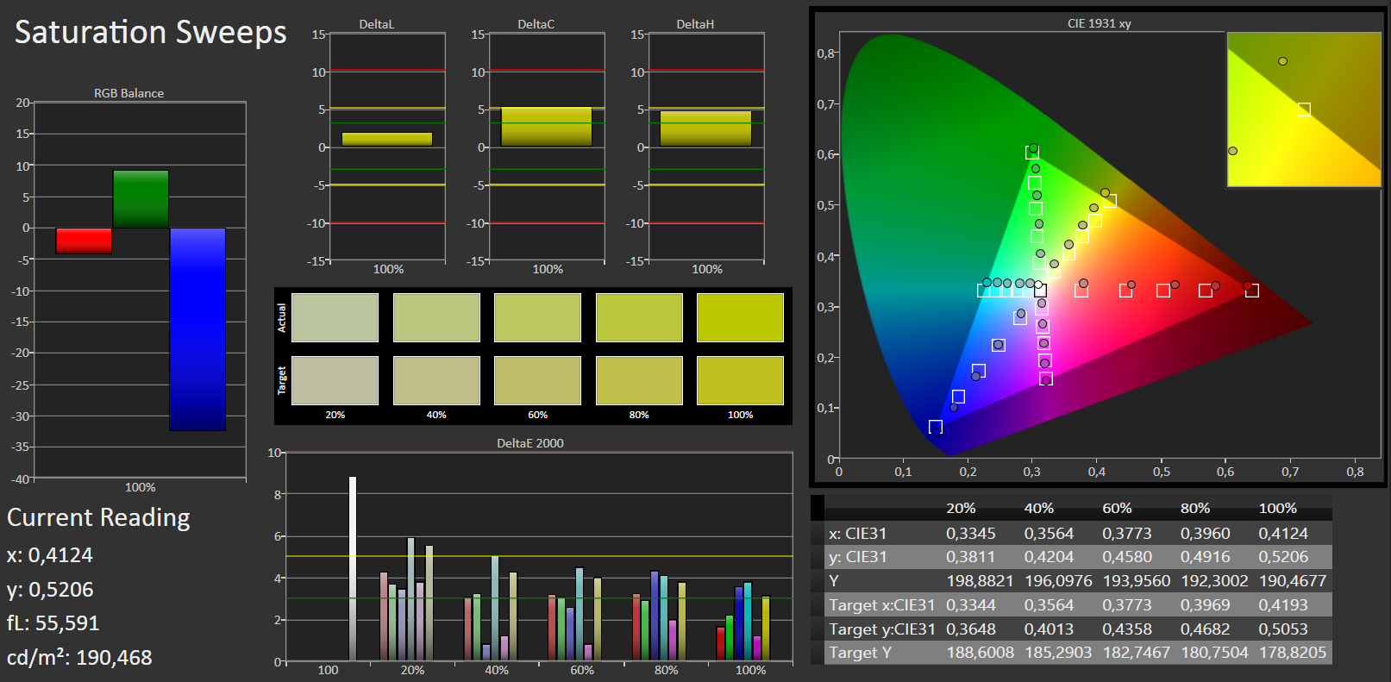Click table cell 0,4580

(1127, 557)
